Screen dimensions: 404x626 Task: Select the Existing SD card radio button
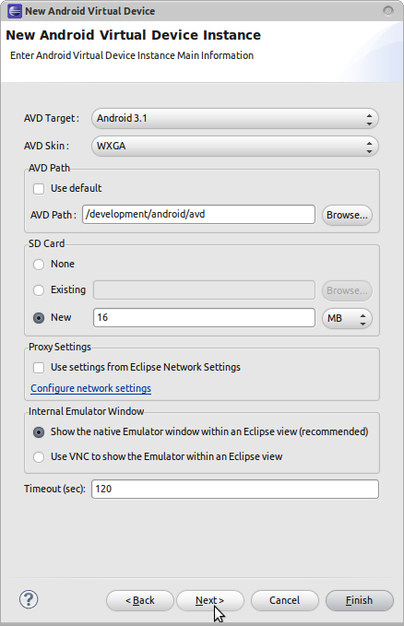coord(39,290)
